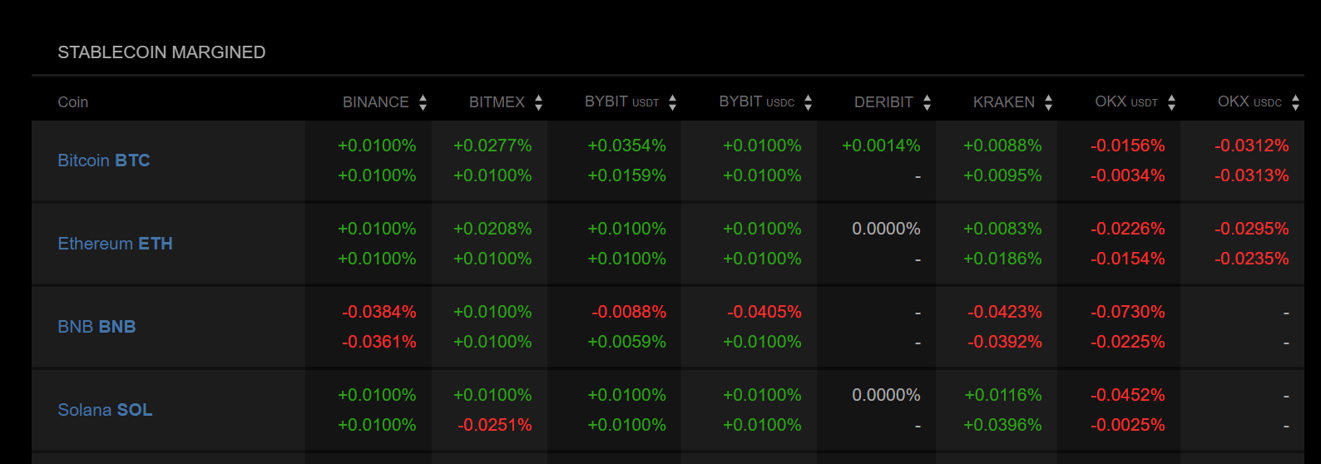Open the Ethereum ETH coin link
1321x464 pixels.
tap(115, 244)
